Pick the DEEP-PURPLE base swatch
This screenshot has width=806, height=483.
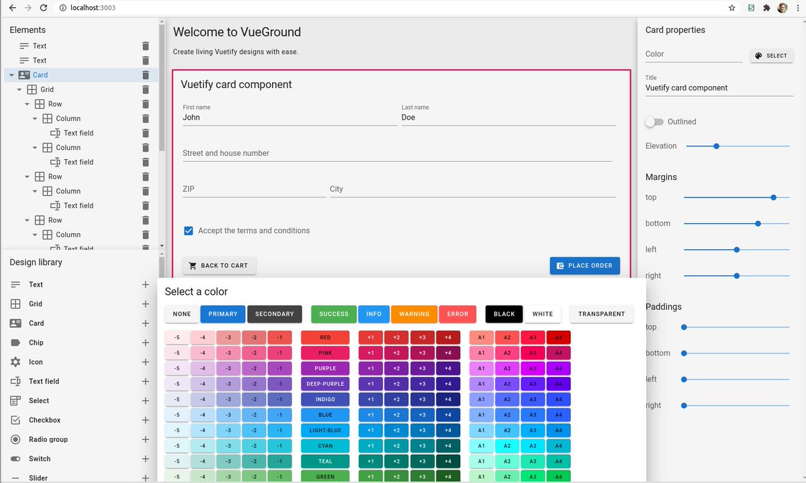coord(325,384)
